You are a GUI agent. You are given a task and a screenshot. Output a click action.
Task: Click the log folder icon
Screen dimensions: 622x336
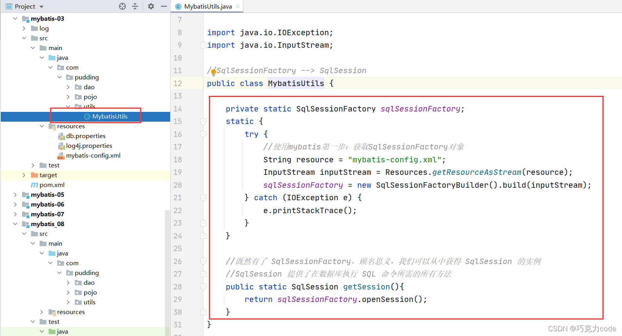(34, 28)
